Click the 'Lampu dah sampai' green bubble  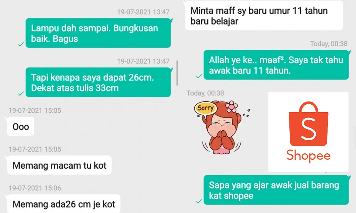[x=98, y=33]
